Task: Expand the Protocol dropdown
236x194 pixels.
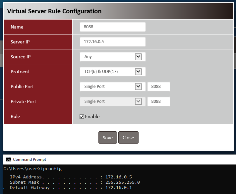Action: pos(112,72)
